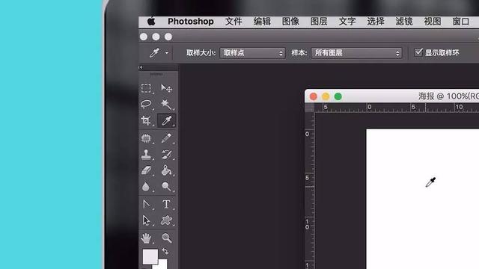Click the 海报 document title bar
This screenshot has height=269, width=479.
(392, 96)
